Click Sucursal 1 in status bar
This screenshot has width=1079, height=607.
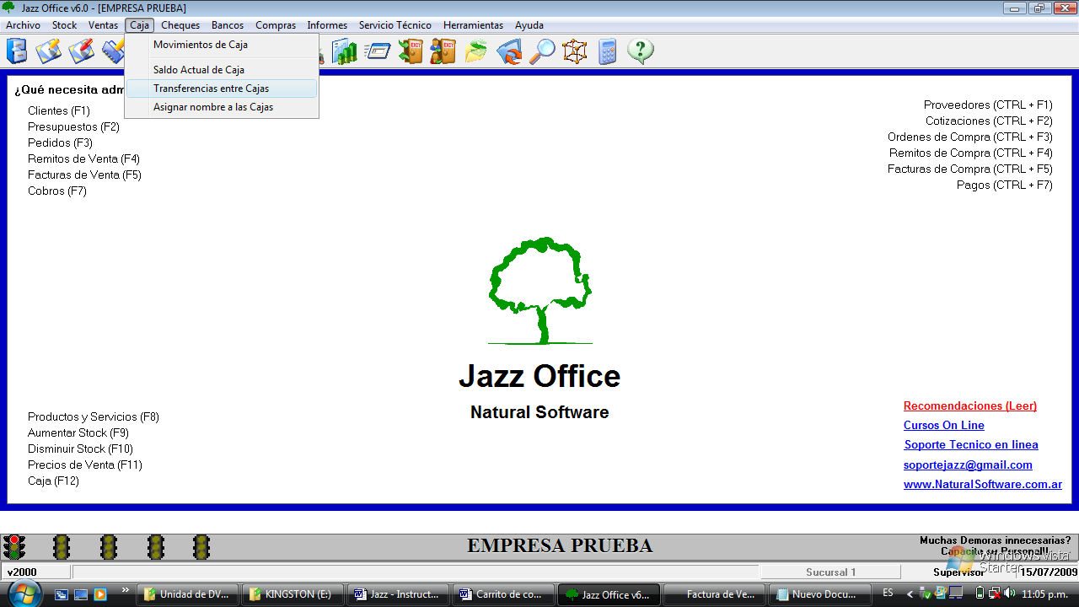[x=830, y=572]
